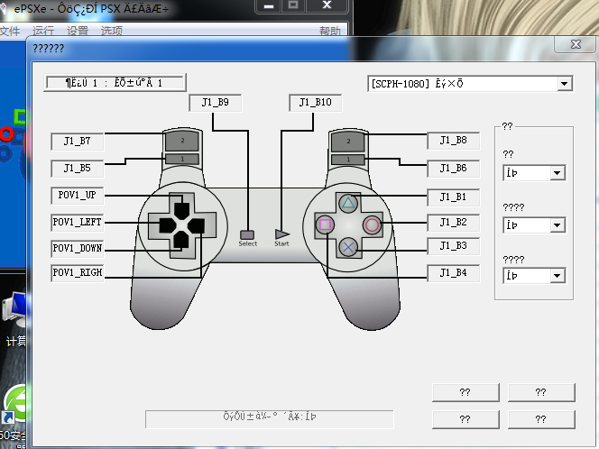Edit the POV1_LEFT mapping field
Viewport: 599px width, 449px height.
[x=78, y=222]
